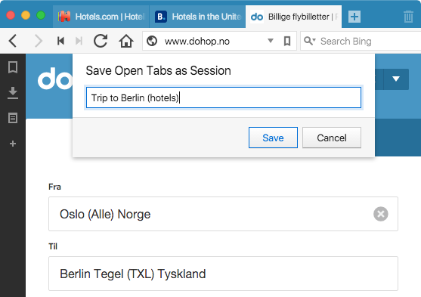This screenshot has height=297, width=421.
Task: Save the session
Action: (273, 138)
